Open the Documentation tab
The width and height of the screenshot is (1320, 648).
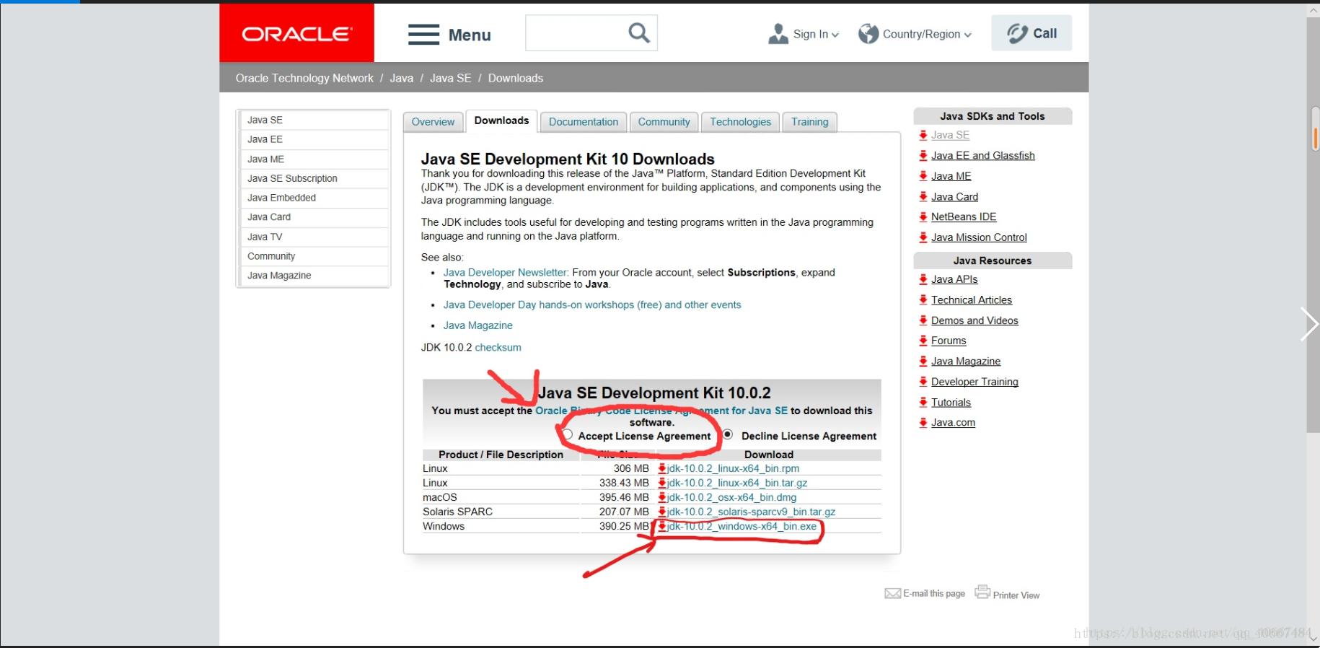(584, 122)
